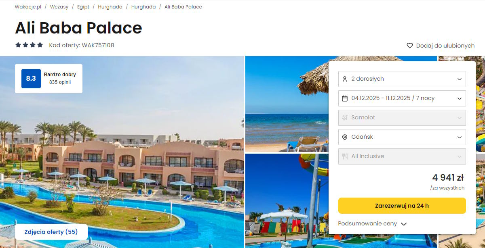Click the heart favorites icon
Image resolution: width=485 pixels, height=248 pixels.
[410, 46]
